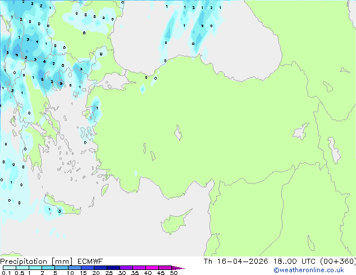Click the legend label '0.5'
The image size is (356, 275).
pos(19,273)
